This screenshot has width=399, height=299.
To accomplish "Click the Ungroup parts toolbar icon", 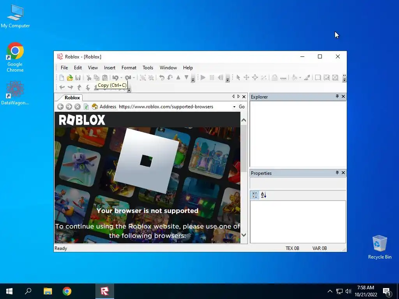I will coord(151,77).
